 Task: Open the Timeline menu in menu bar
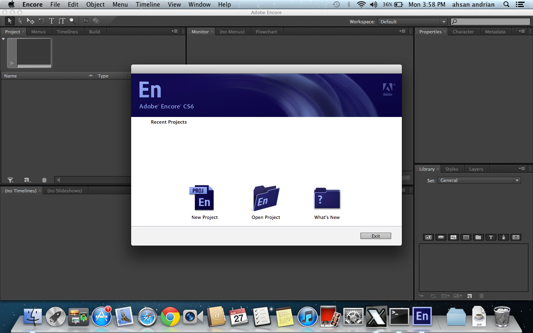pos(148,5)
